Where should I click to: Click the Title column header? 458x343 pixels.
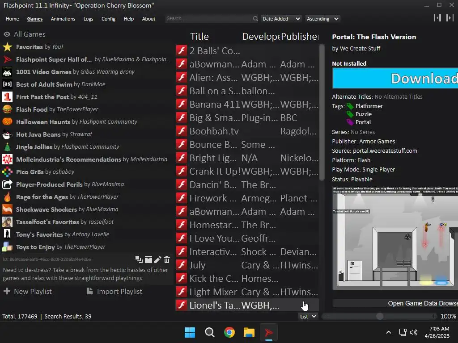point(199,37)
